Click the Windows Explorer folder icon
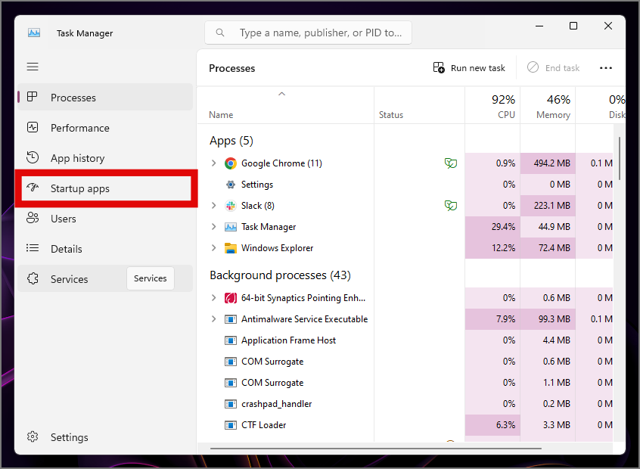The width and height of the screenshot is (640, 469). click(231, 248)
